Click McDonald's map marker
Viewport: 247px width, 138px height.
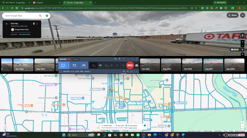169,104
